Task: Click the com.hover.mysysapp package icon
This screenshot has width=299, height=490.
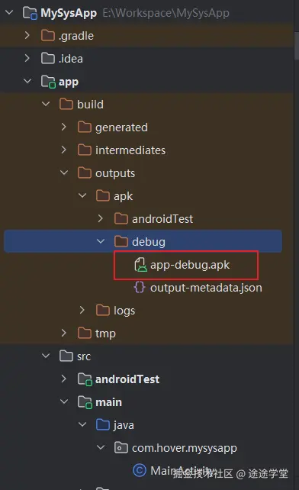Action: [x=121, y=447]
